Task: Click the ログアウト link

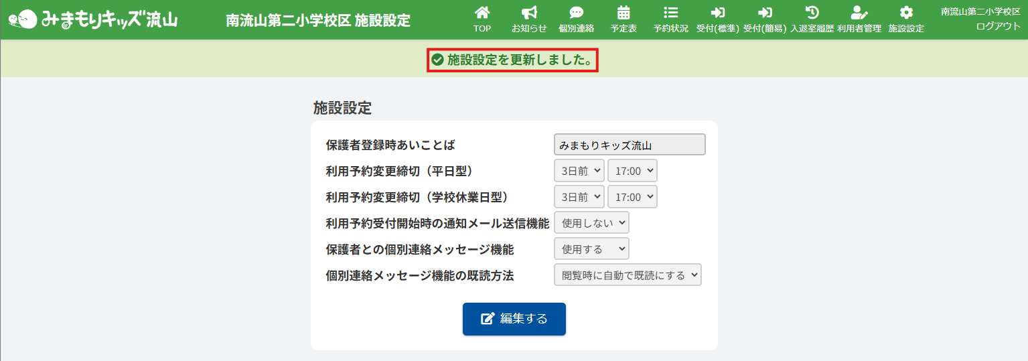Action: [998, 26]
